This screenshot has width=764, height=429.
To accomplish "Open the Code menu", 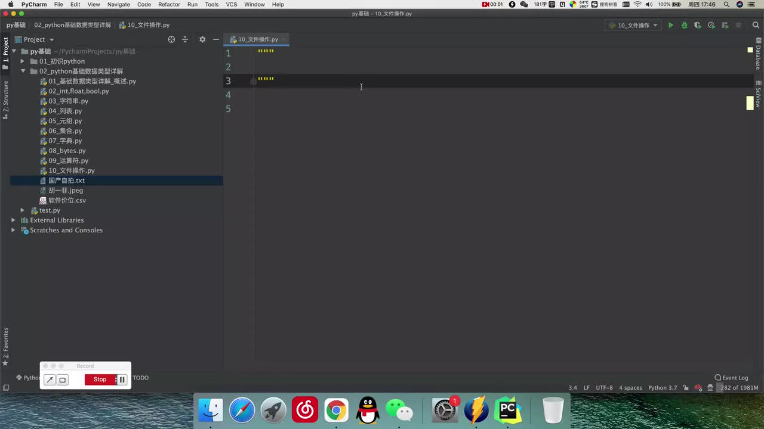I will (144, 4).
